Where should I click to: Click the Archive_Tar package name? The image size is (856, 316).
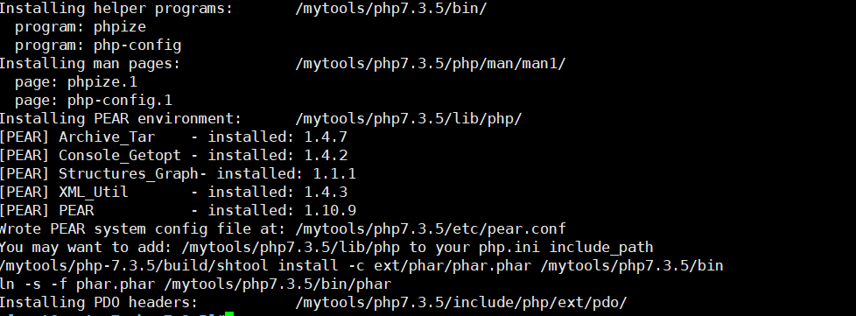(107, 137)
